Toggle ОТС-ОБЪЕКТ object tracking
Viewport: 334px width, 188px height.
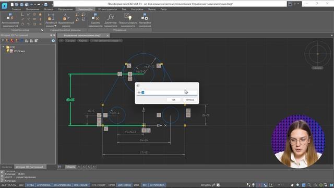click(x=81, y=185)
